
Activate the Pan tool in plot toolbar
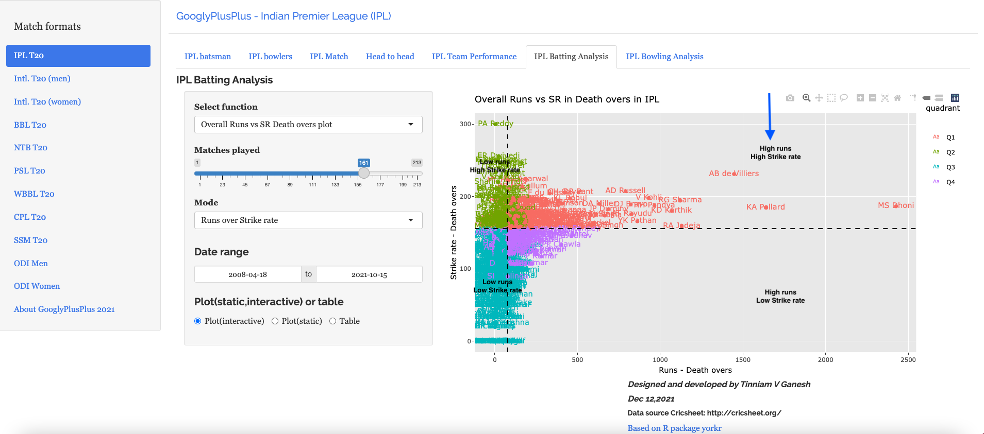(819, 98)
